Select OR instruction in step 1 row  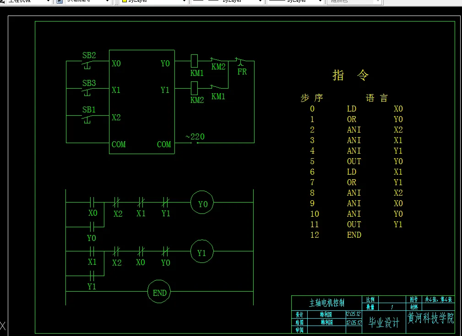click(352, 119)
